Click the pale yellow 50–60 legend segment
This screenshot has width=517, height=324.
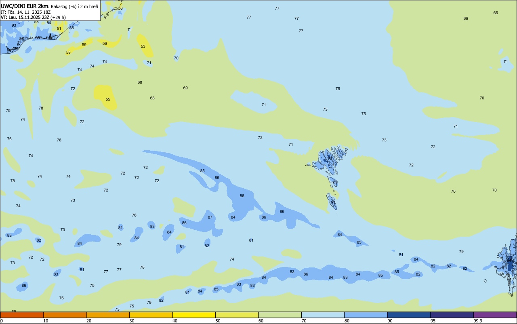point(237,315)
